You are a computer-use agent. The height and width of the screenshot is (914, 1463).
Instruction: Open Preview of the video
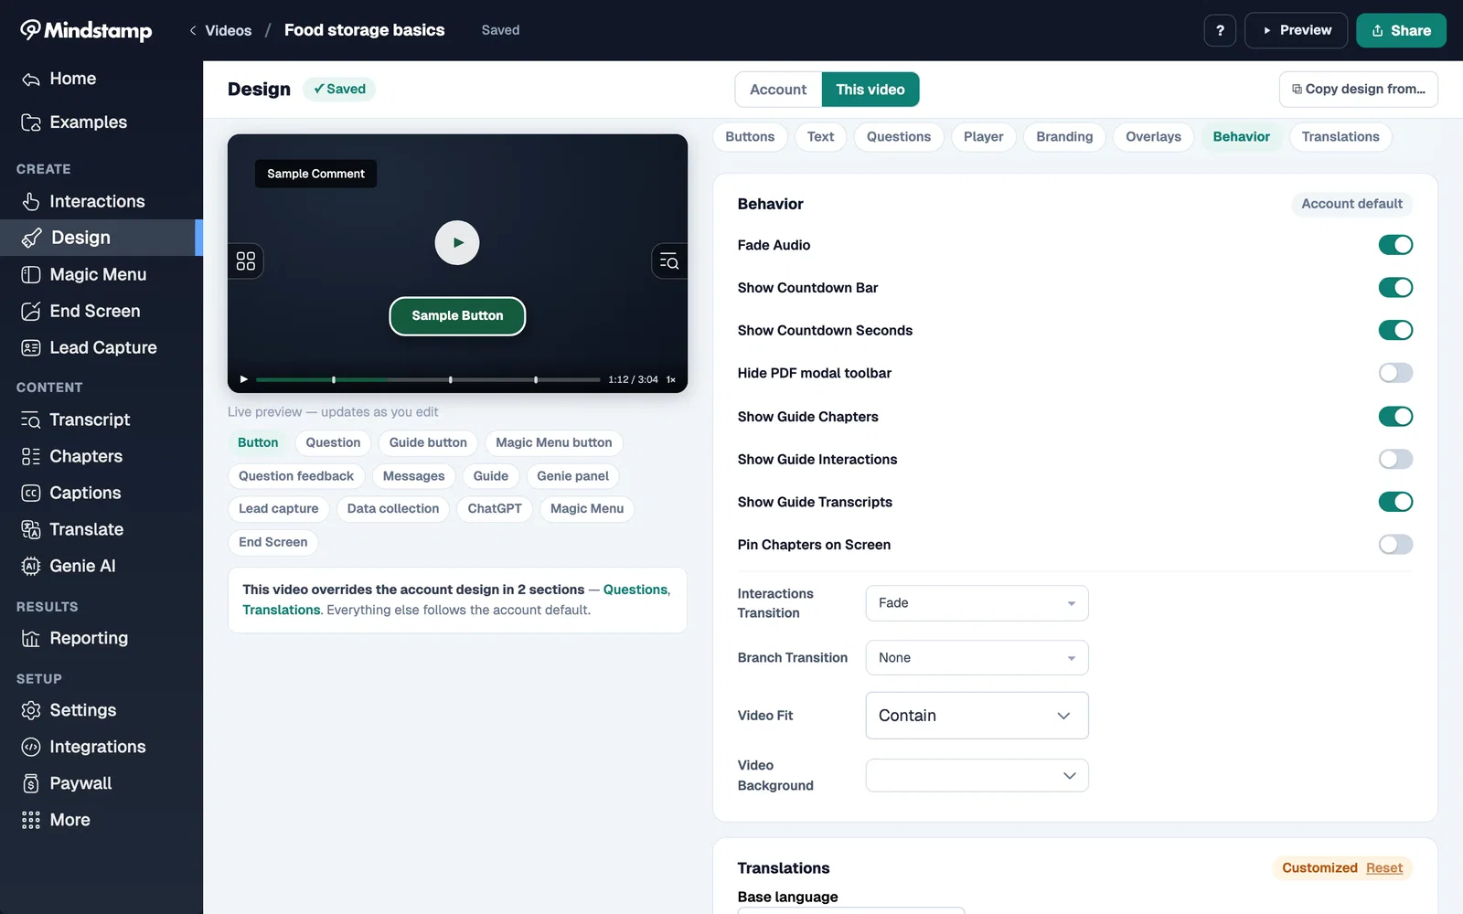click(x=1297, y=30)
